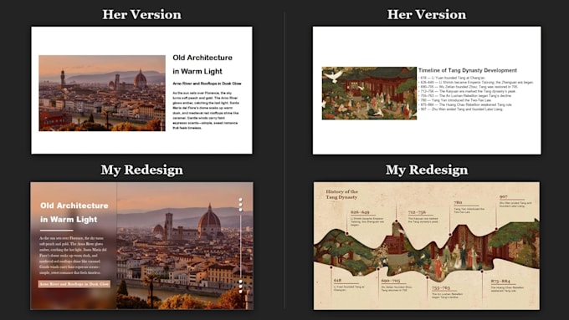This screenshot has height=320, width=569.
Task: Select the 907 timeline entry
Action: click(515, 201)
